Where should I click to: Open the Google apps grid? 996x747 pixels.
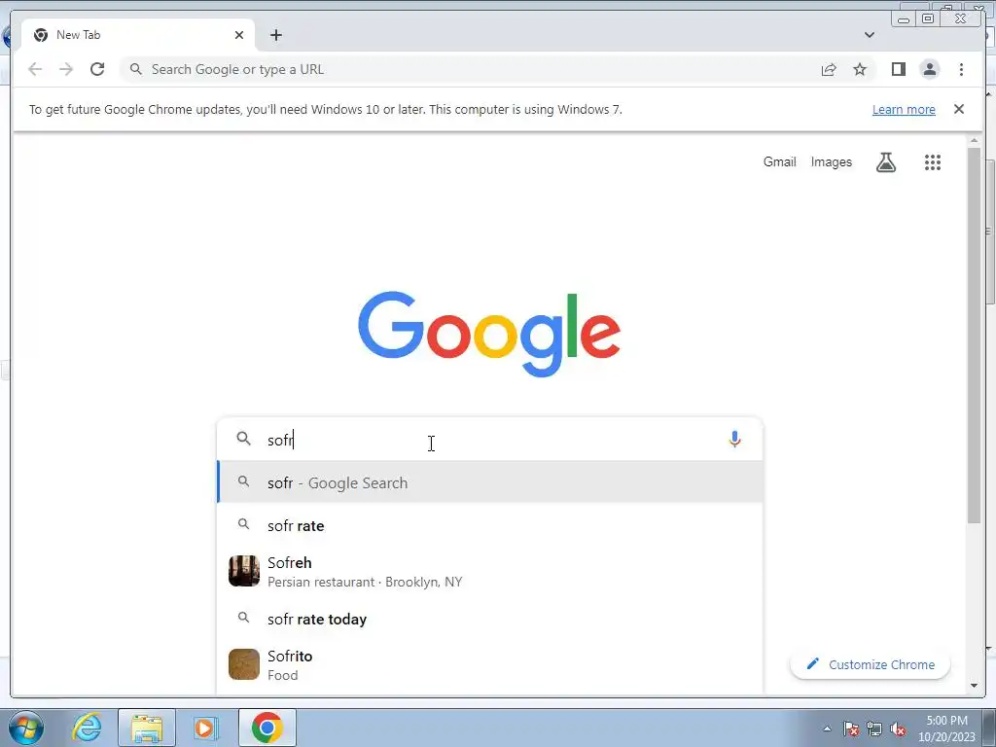pyautogui.click(x=932, y=162)
